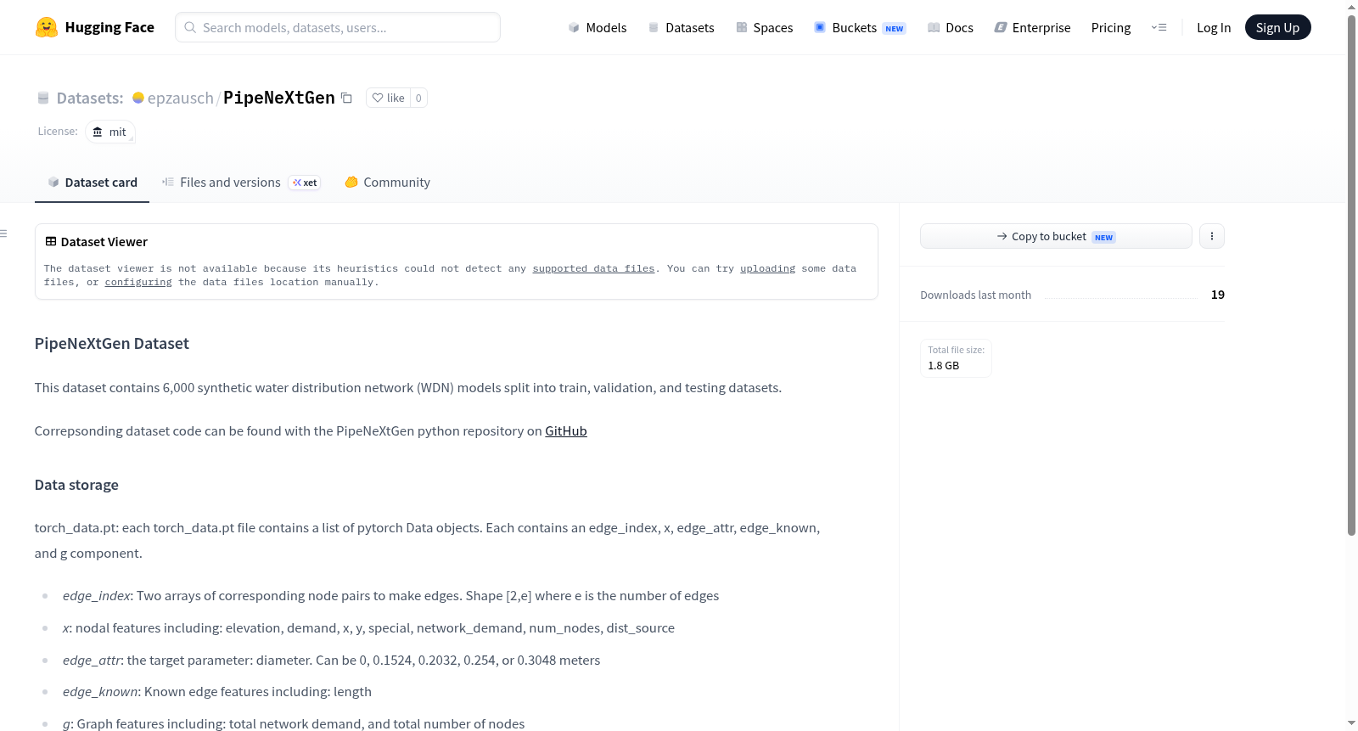Expand the navigation overflow menu icon
The height and width of the screenshot is (731, 1358).
click(1159, 27)
